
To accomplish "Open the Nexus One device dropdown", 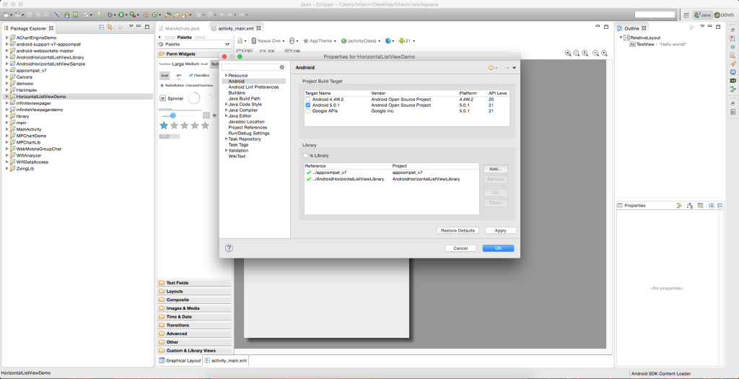I will click(x=268, y=41).
